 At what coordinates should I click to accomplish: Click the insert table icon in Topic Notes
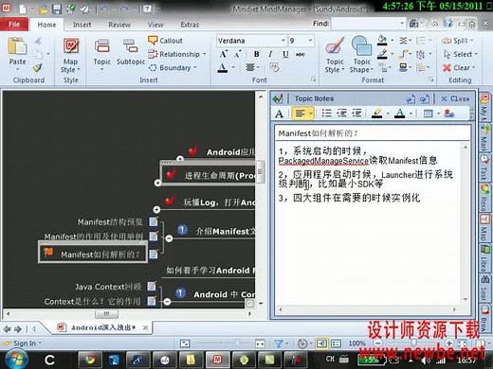429,114
